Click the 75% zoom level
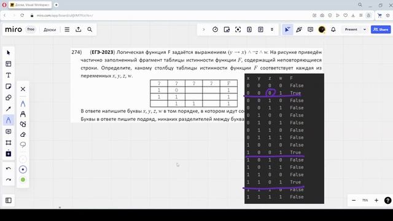The image size is (393, 221). [x=365, y=201]
